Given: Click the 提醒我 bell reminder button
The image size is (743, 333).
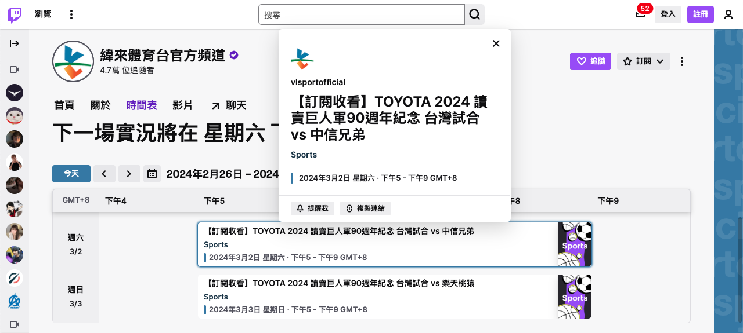Looking at the screenshot, I should tap(312, 208).
